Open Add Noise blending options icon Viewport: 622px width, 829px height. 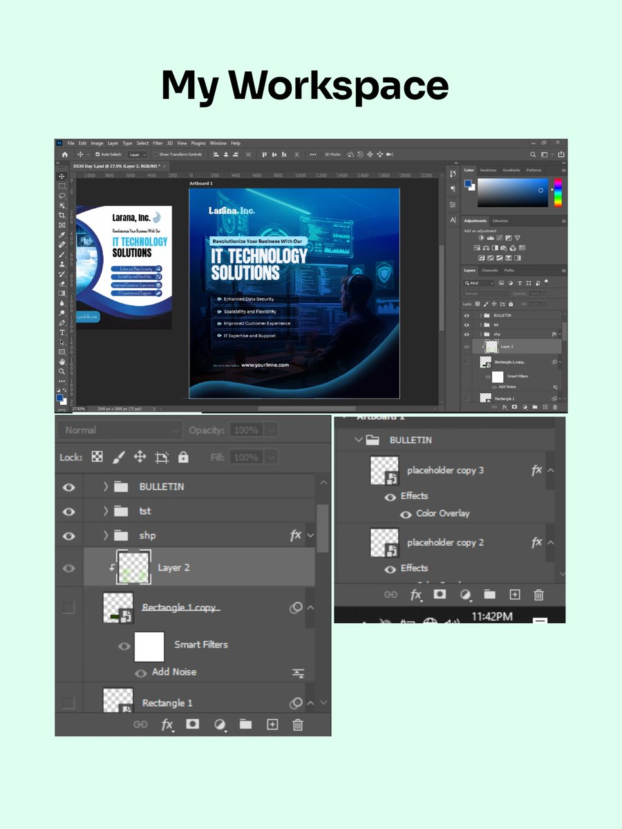[x=298, y=672]
